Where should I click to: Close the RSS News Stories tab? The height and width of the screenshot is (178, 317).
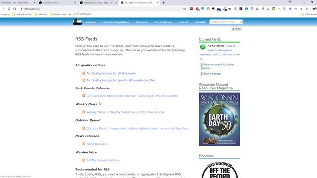tap(75, 3)
